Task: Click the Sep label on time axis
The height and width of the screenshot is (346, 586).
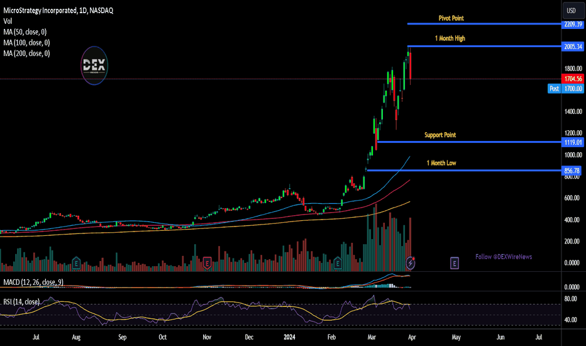Action: [122, 337]
